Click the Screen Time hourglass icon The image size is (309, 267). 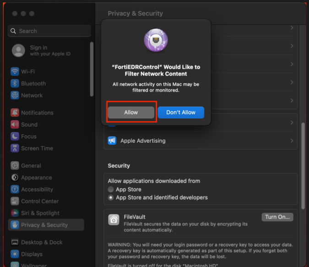15,148
